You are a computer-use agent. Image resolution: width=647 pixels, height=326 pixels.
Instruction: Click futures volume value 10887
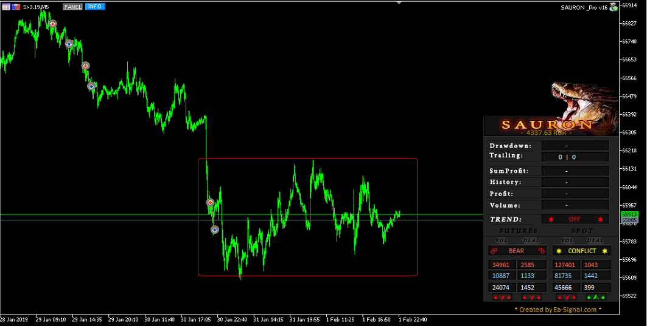click(x=502, y=276)
